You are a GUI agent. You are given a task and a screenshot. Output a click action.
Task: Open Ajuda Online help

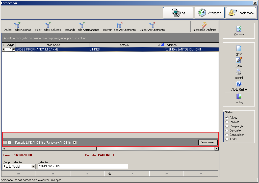(x=239, y=86)
